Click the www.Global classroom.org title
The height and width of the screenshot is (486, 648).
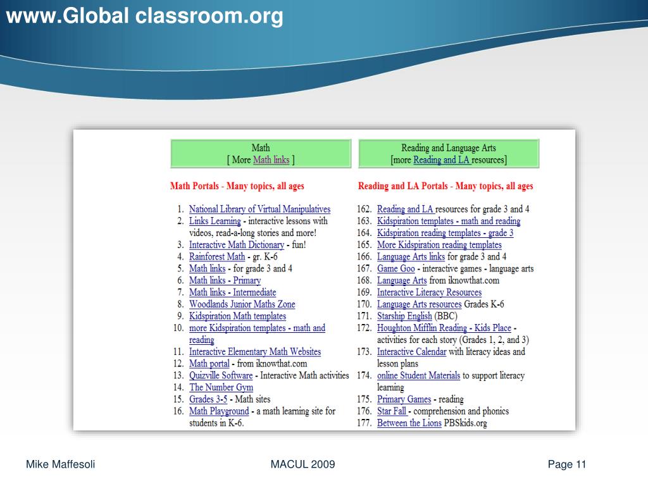point(145,16)
